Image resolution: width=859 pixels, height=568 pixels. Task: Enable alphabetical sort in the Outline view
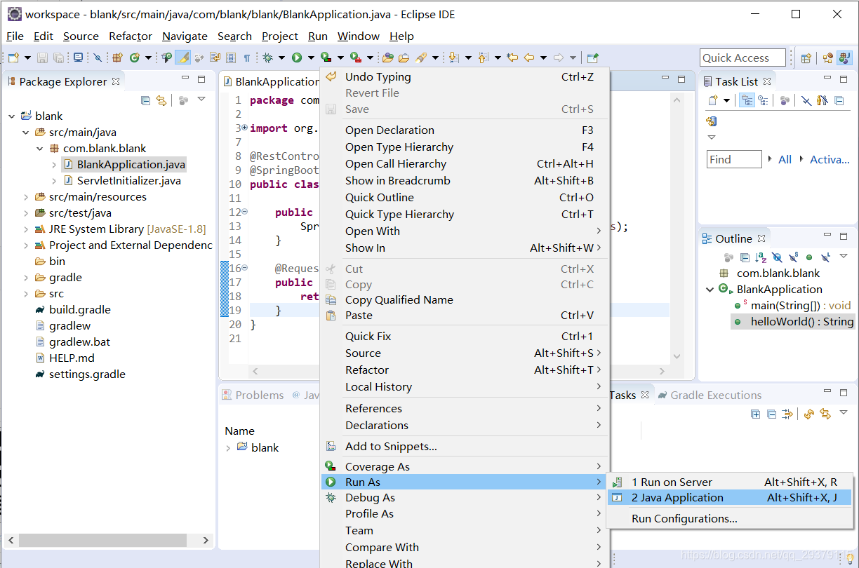tap(761, 257)
